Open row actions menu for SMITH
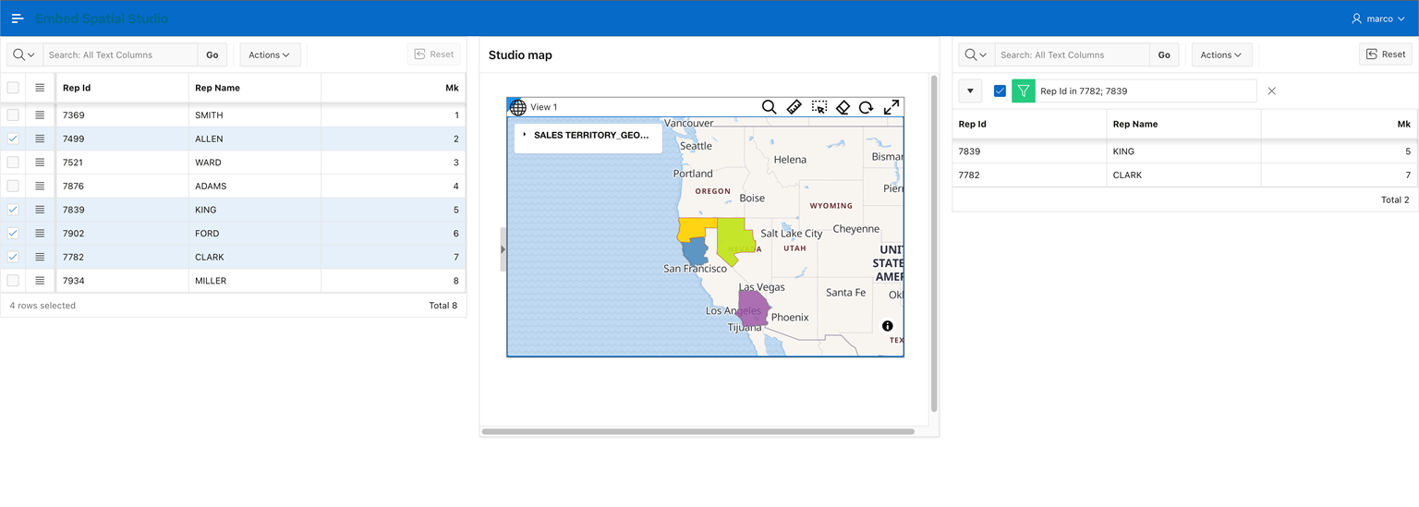This screenshot has width=1419, height=507. click(x=40, y=115)
